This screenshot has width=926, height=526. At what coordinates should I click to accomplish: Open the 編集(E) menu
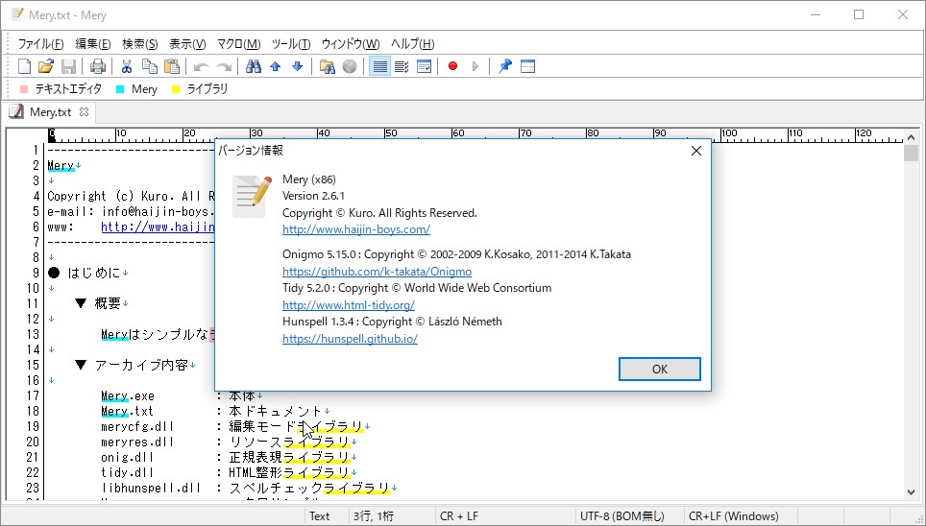(93, 44)
